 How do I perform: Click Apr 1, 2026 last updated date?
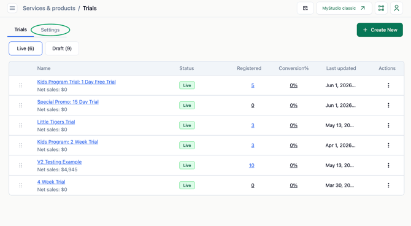click(340, 146)
